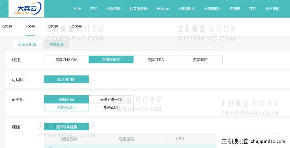The image size is (290, 148).
Task: Select the 默认可用区 availability zone
Action: coord(66,79)
